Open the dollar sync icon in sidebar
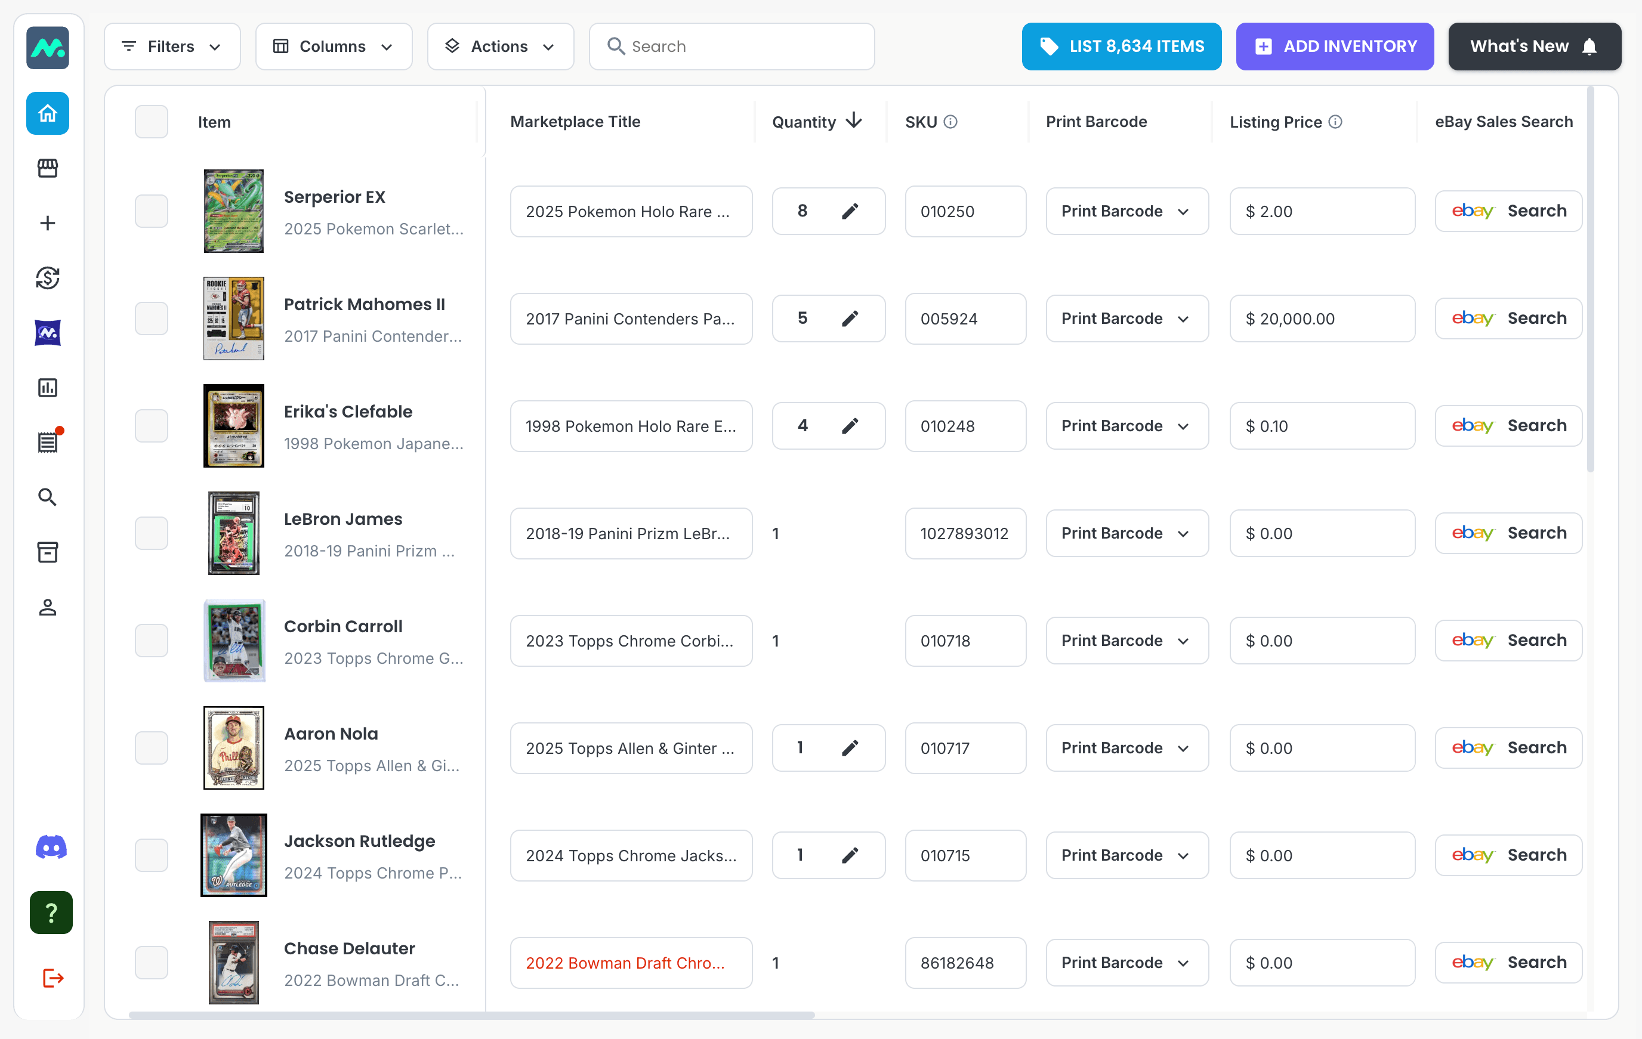 (48, 277)
